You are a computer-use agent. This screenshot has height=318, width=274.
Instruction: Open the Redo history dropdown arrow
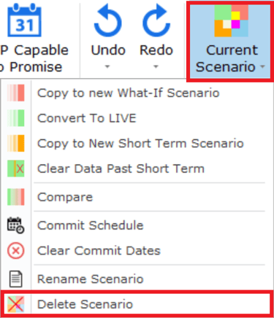point(156,66)
